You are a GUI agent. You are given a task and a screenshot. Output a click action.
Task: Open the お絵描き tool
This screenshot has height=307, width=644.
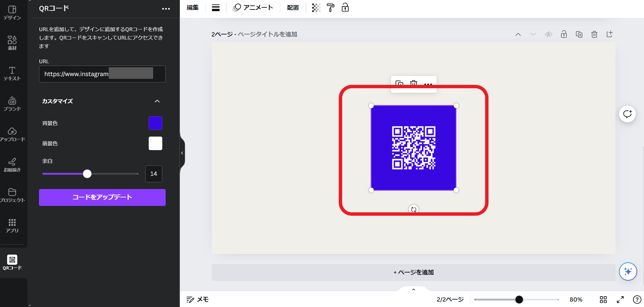tap(12, 165)
